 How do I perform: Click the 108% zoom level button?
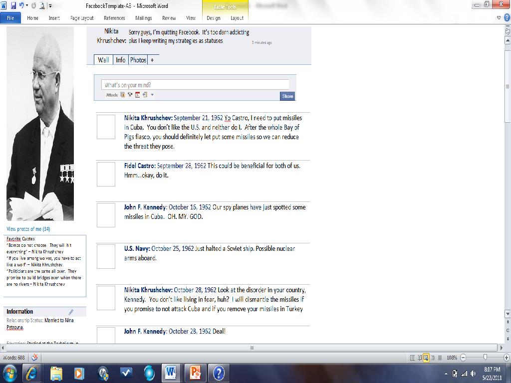click(452, 358)
